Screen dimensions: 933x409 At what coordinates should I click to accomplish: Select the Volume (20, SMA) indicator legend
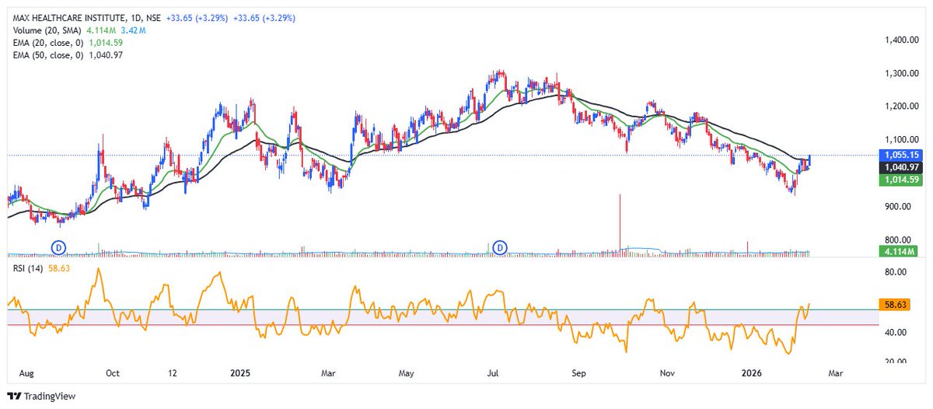(47, 30)
